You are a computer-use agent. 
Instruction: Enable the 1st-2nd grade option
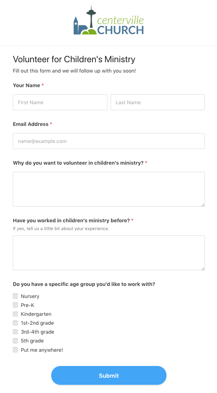click(x=15, y=323)
